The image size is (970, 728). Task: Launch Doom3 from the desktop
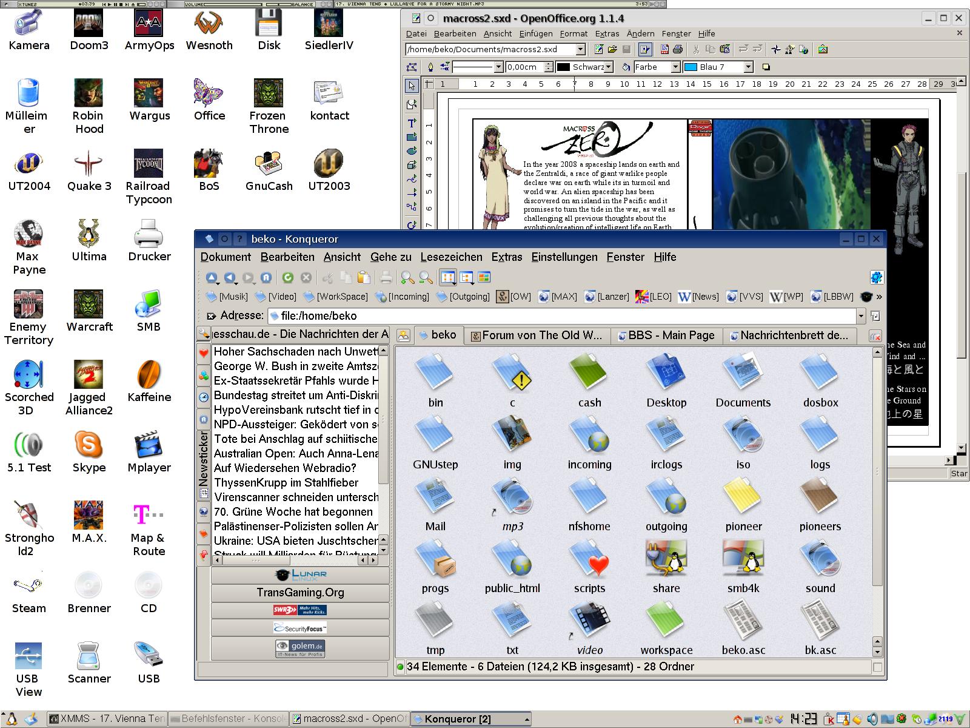pyautogui.click(x=89, y=30)
